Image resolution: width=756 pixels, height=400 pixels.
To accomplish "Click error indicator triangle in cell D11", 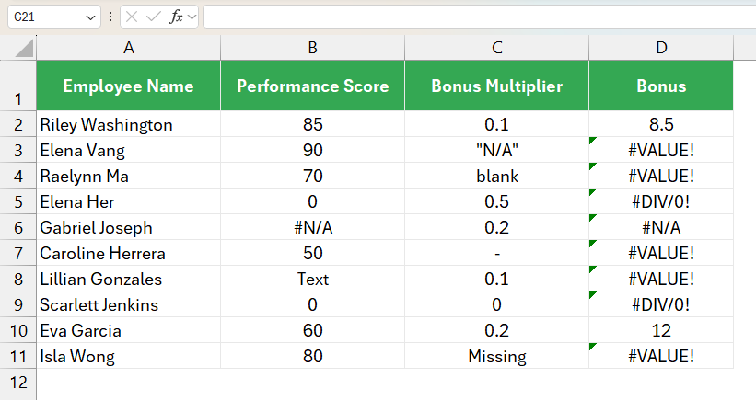I will coord(593,347).
